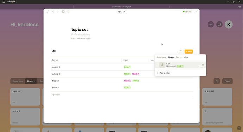243x132 pixels.
Task: Switch to the Filters tab
Action: pyautogui.click(x=171, y=57)
